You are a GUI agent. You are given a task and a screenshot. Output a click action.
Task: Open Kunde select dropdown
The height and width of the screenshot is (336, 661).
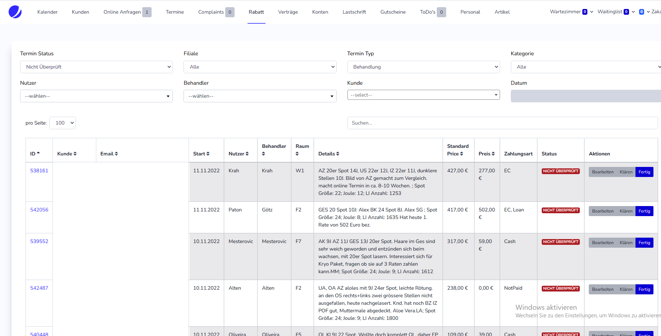424,95
